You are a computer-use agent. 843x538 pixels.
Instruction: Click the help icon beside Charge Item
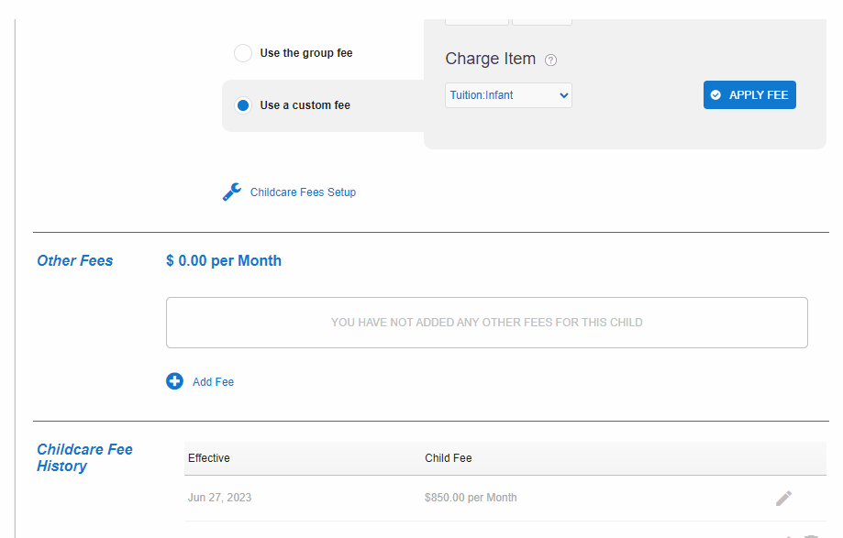[x=550, y=60]
